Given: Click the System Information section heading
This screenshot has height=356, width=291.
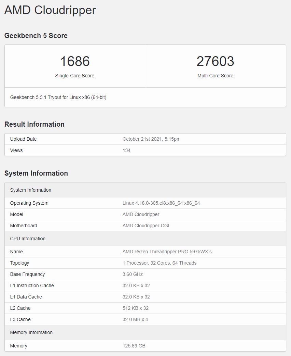Looking at the screenshot, I should click(36, 173).
